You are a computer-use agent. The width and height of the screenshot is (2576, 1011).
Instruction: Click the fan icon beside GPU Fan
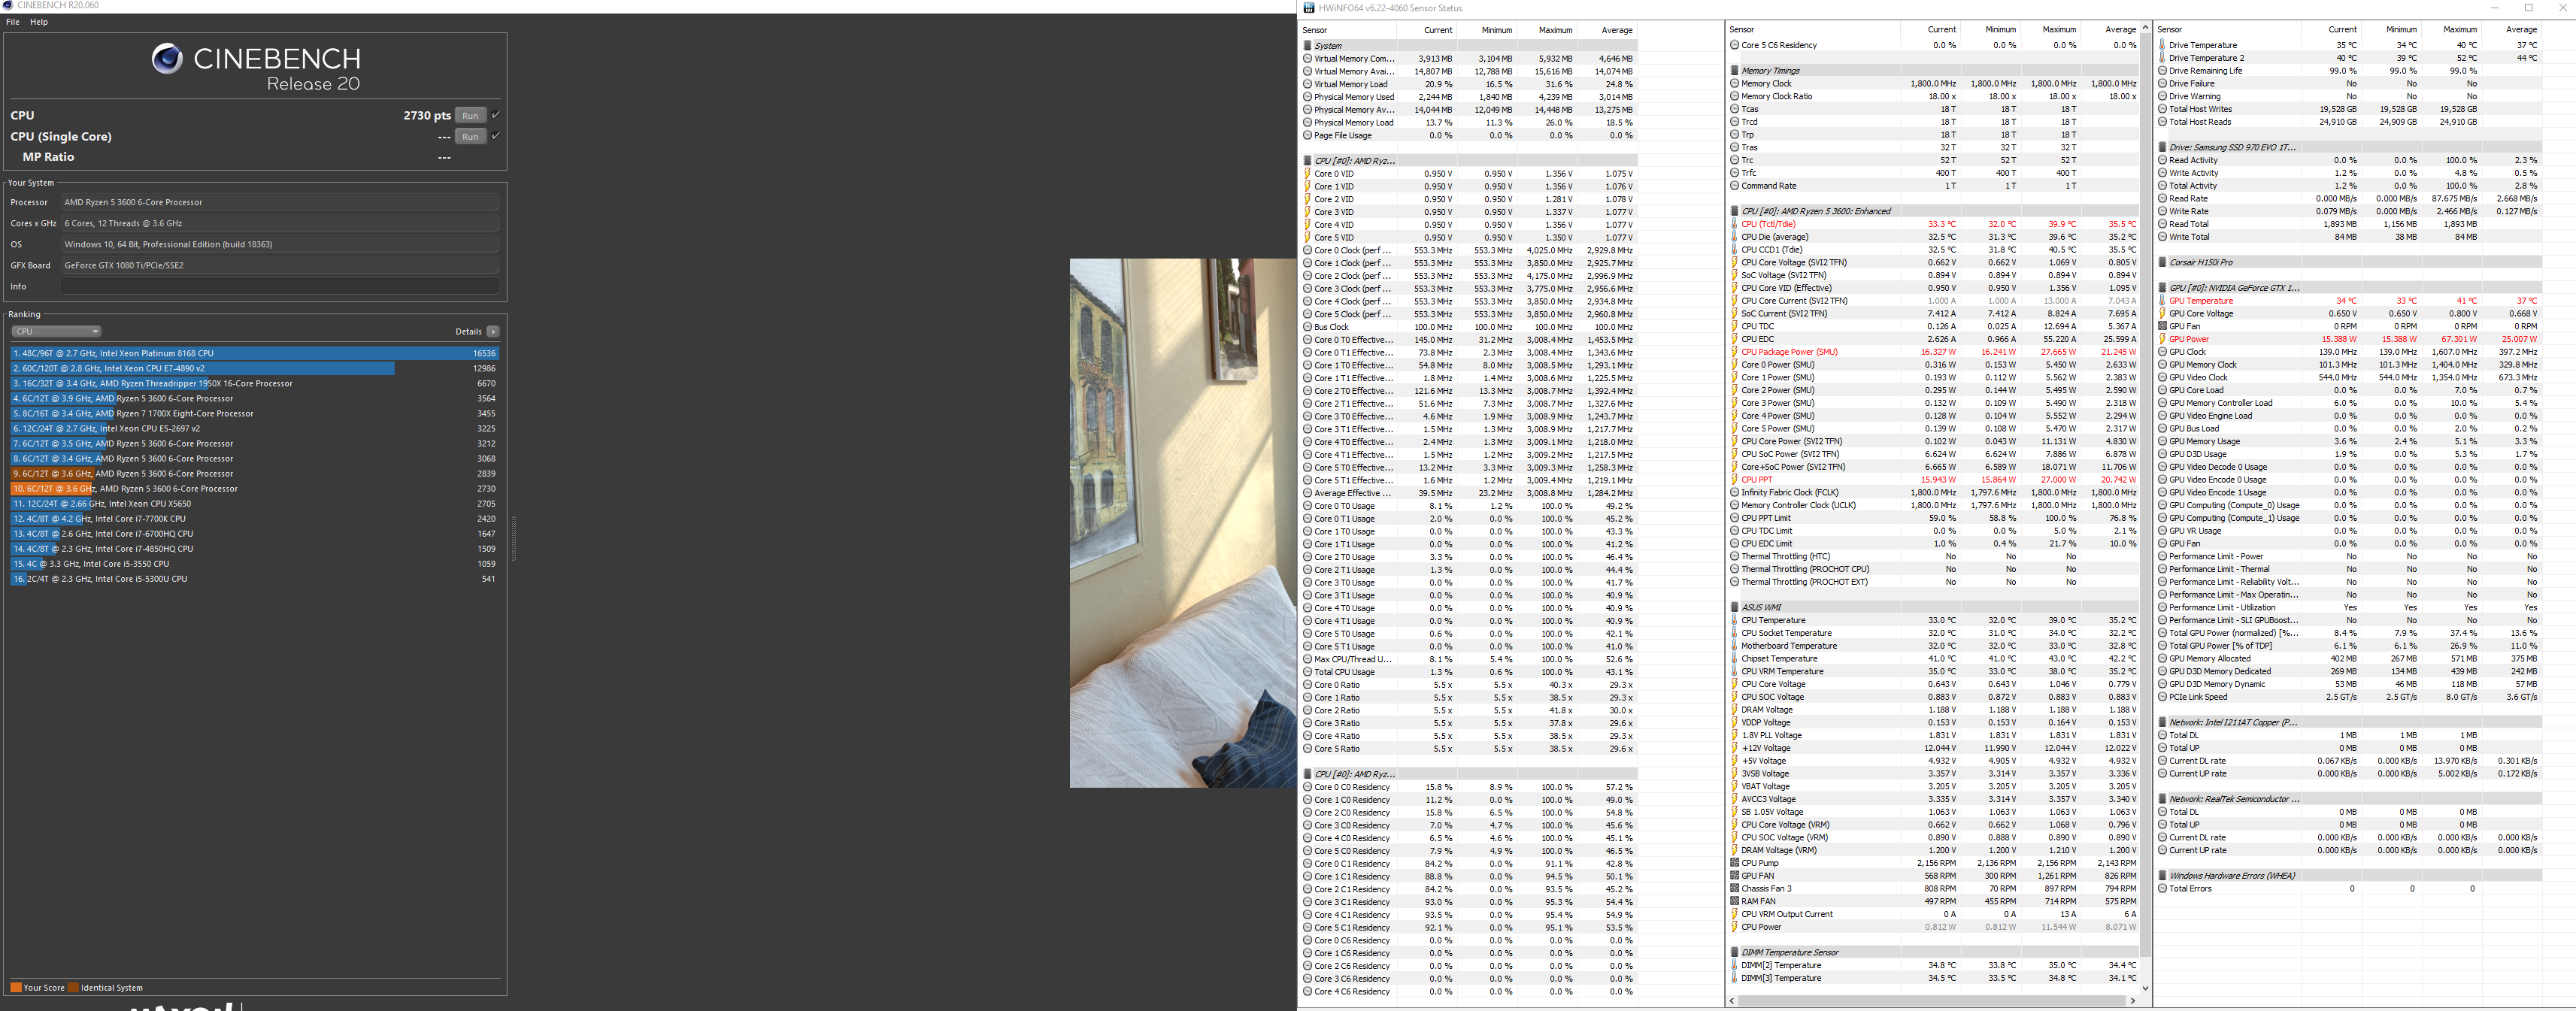click(x=2162, y=326)
